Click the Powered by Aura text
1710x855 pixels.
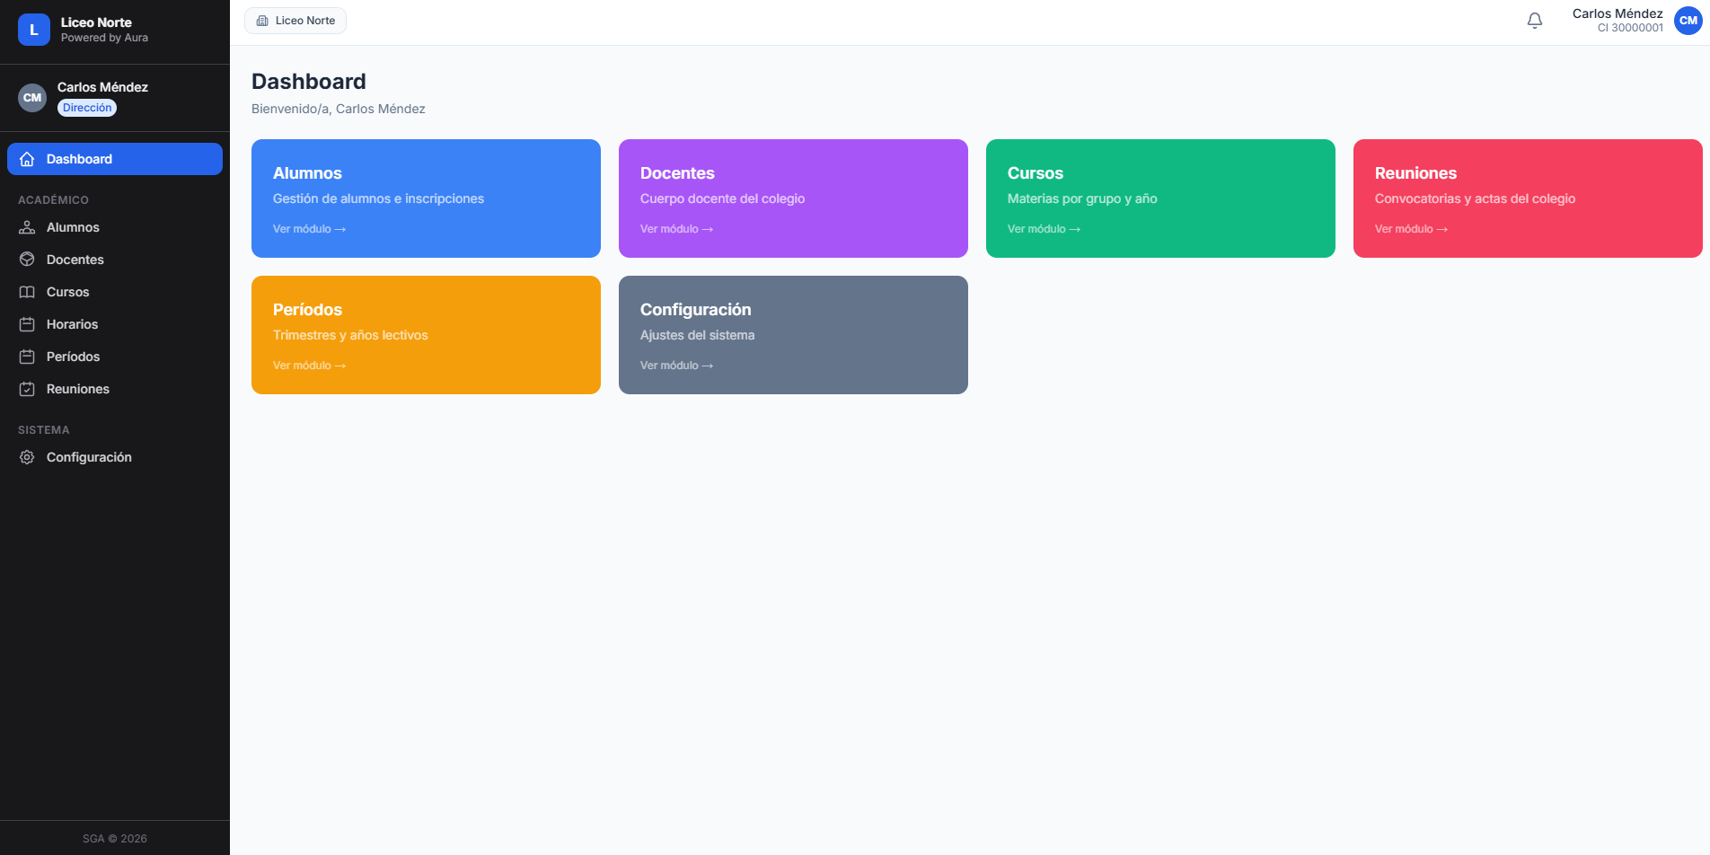pyautogui.click(x=104, y=38)
